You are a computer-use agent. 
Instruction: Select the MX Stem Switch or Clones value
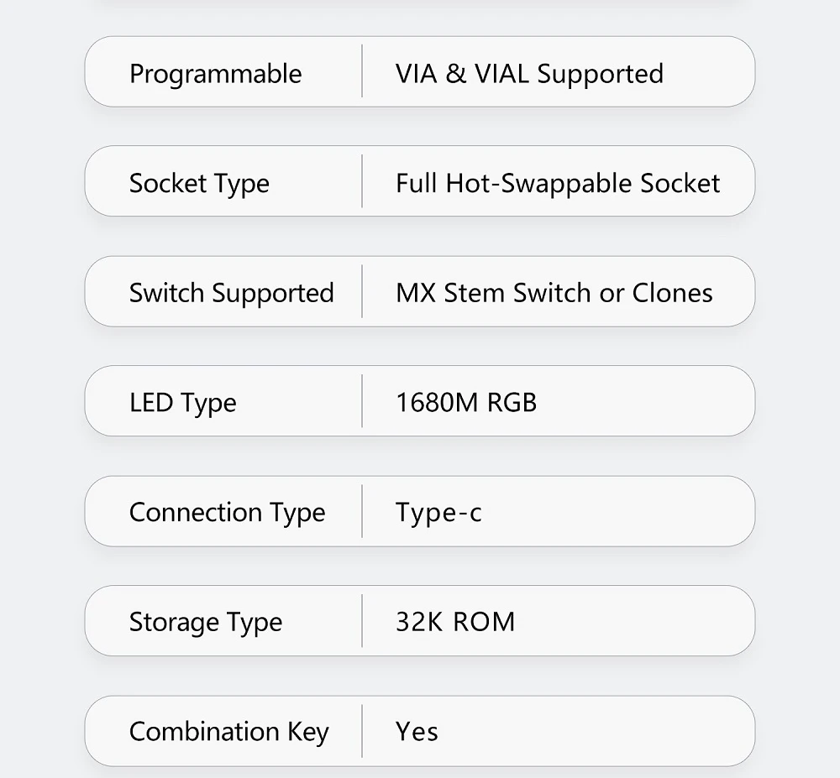[554, 293]
